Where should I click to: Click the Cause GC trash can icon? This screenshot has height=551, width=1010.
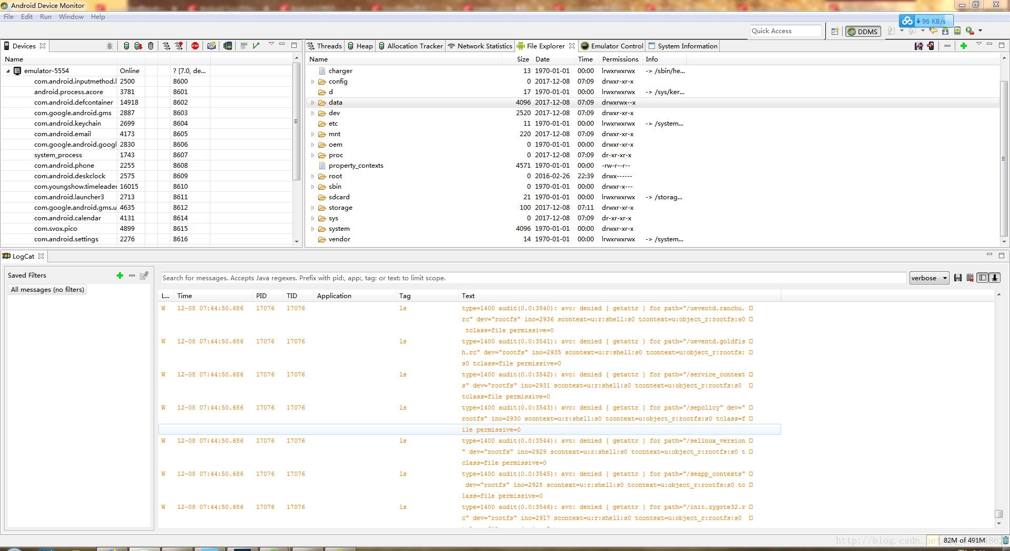click(x=151, y=46)
